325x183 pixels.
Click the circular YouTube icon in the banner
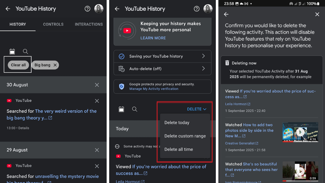point(127,30)
